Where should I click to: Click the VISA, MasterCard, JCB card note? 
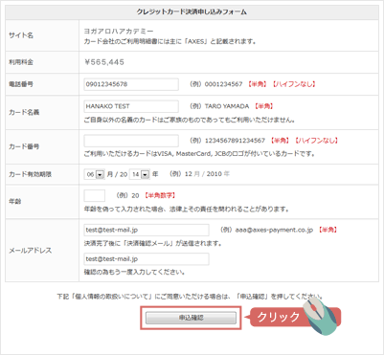pyautogui.click(x=199, y=154)
